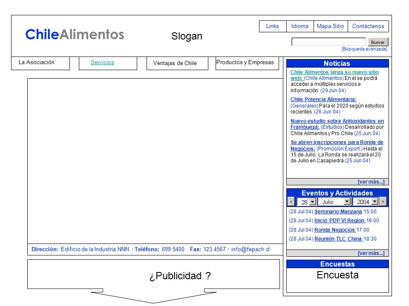Open the Ventajas de Chile menu
Image resolution: width=409 pixels, height=306 pixels.
pos(177,63)
